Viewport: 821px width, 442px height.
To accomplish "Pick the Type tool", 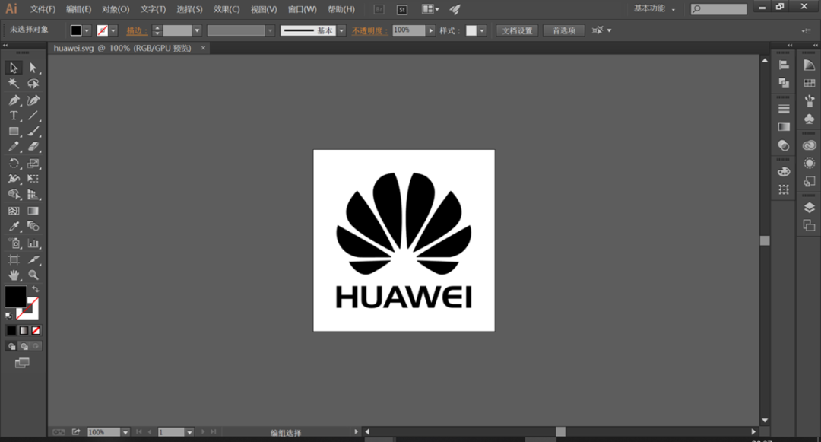I will point(14,116).
